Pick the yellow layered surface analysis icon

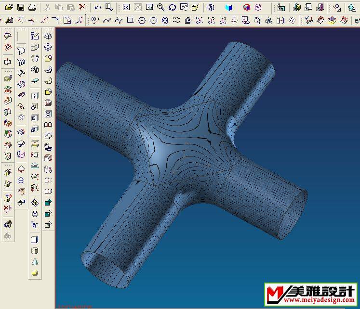pyautogui.click(x=332, y=21)
